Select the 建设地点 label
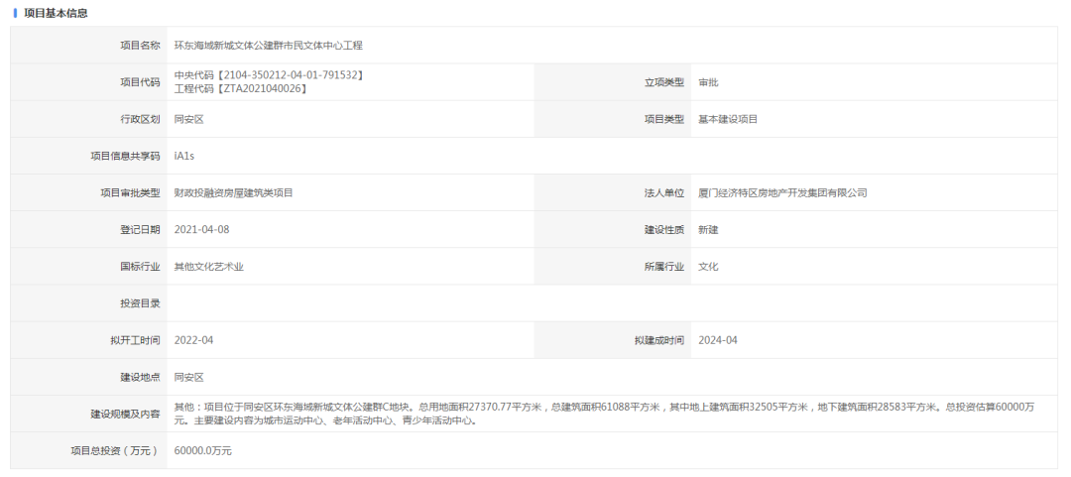The width and height of the screenshot is (1071, 477). click(140, 377)
